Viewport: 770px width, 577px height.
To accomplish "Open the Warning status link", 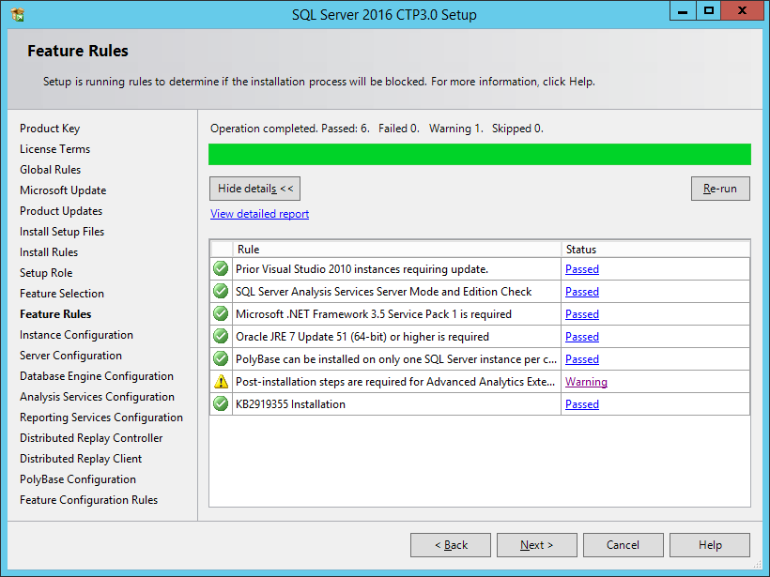I will (586, 382).
